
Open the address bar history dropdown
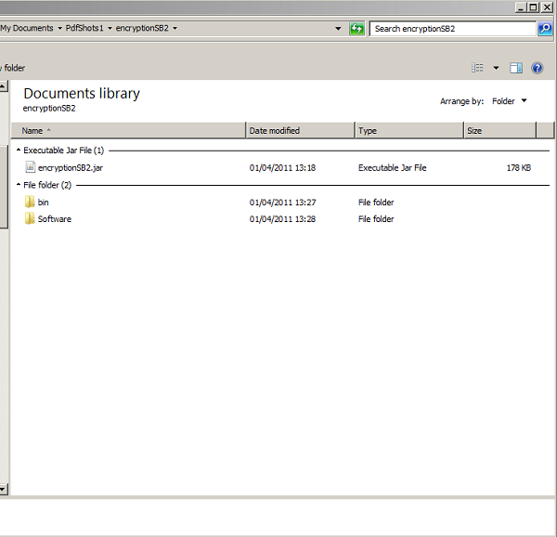pyautogui.click(x=338, y=29)
